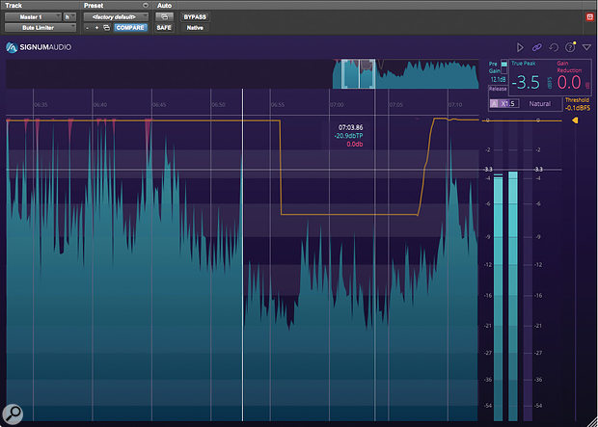Click the Signum Audio logo
598x427 pixels.
coord(39,47)
